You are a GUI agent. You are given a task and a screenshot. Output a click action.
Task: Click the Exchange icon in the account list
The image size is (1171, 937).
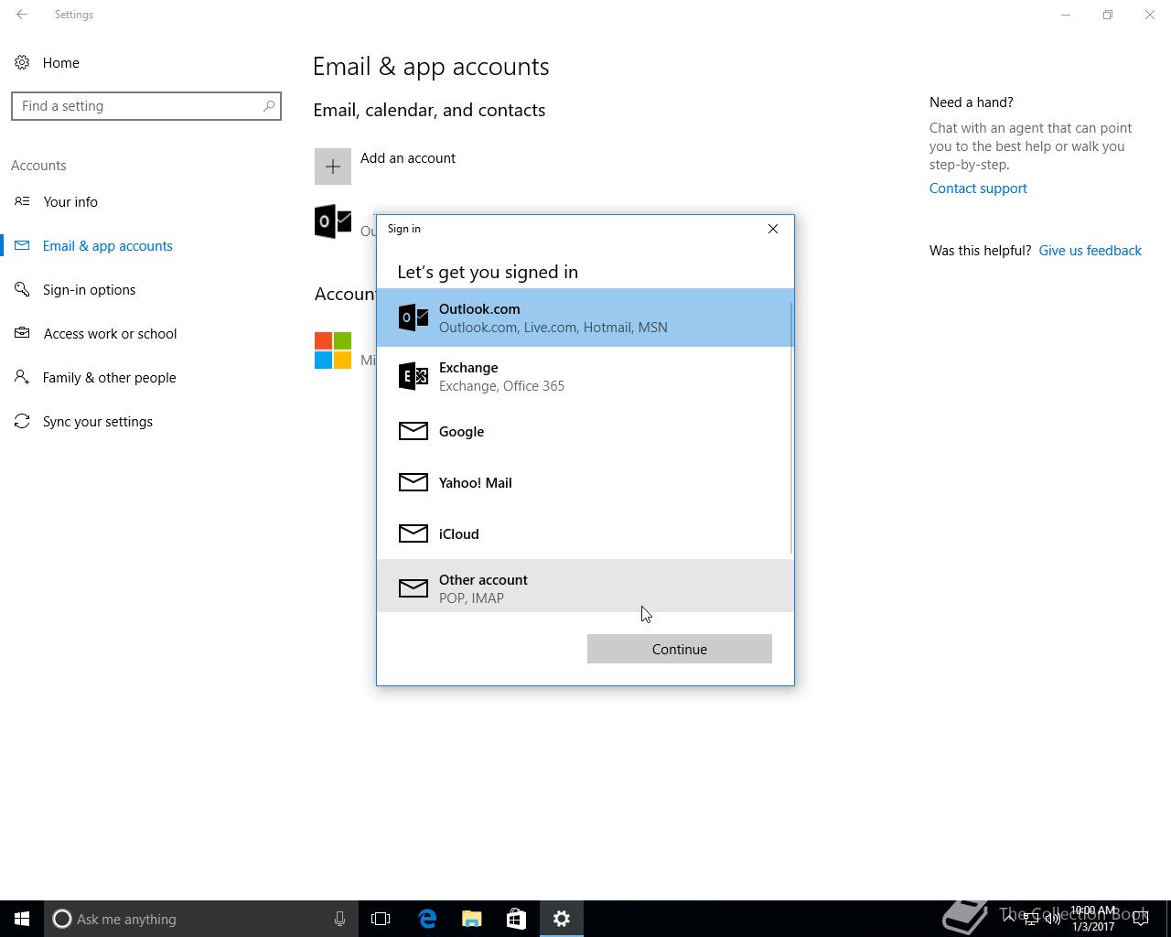[414, 376]
